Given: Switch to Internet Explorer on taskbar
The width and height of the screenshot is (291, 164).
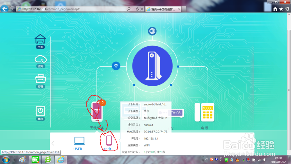Looking at the screenshot, I should point(61,160).
